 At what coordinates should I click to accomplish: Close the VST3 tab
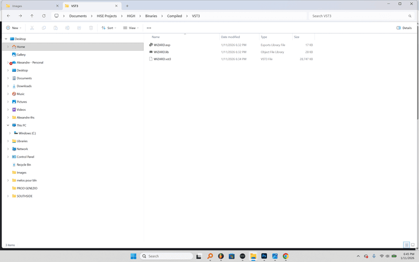coord(116,6)
